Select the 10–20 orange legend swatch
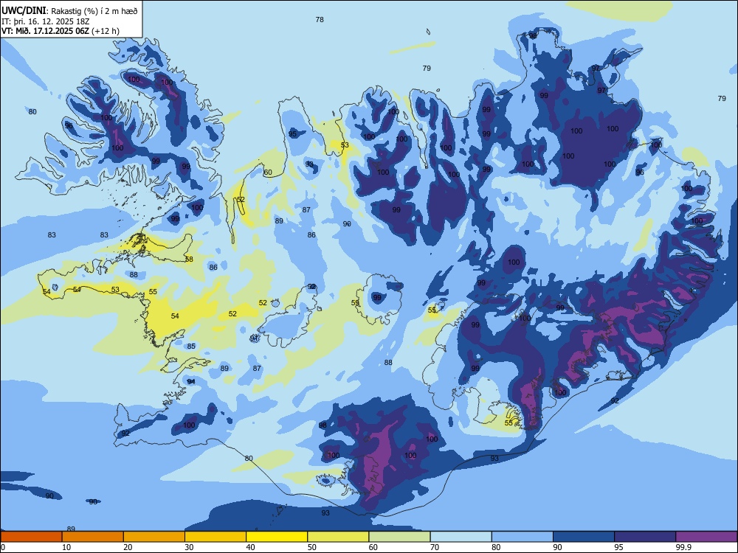Image resolution: width=738 pixels, height=553 pixels. point(93,537)
